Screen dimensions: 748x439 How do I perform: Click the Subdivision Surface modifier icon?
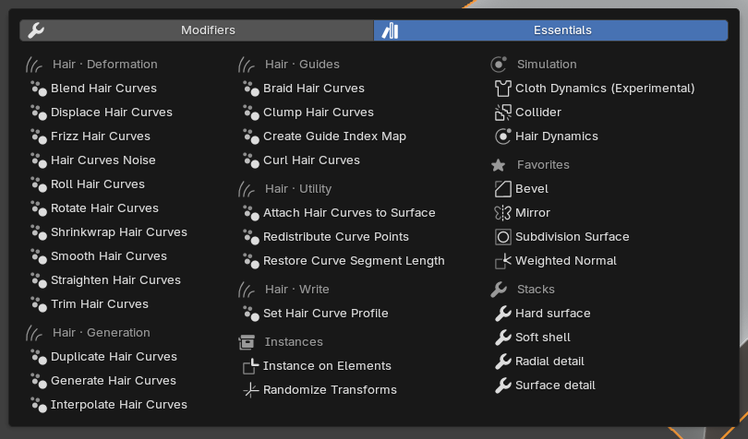[x=502, y=237]
